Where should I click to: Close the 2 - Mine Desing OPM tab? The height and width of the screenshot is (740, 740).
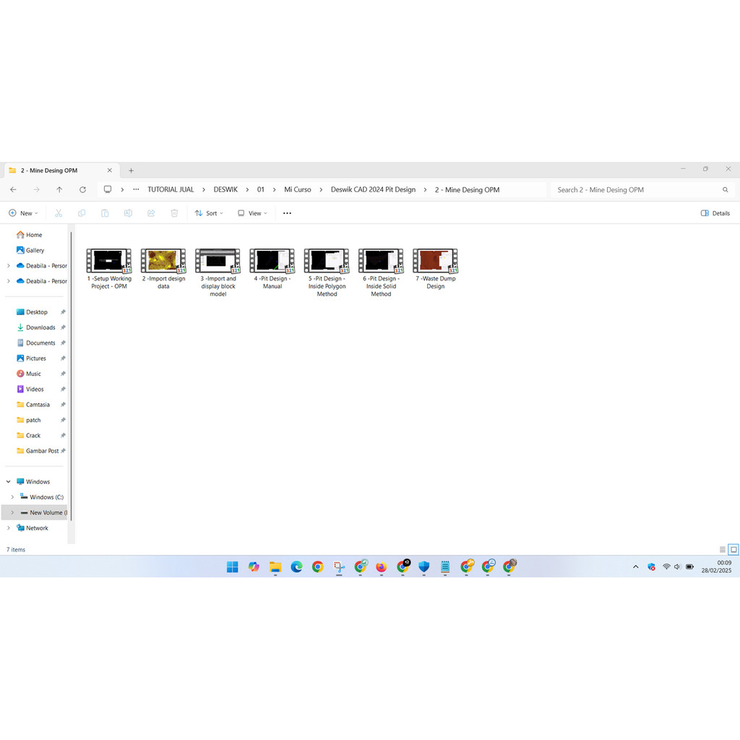click(x=110, y=171)
